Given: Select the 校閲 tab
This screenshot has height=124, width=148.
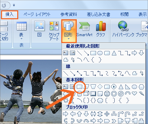Looking at the screenshot, I should [x=125, y=14].
